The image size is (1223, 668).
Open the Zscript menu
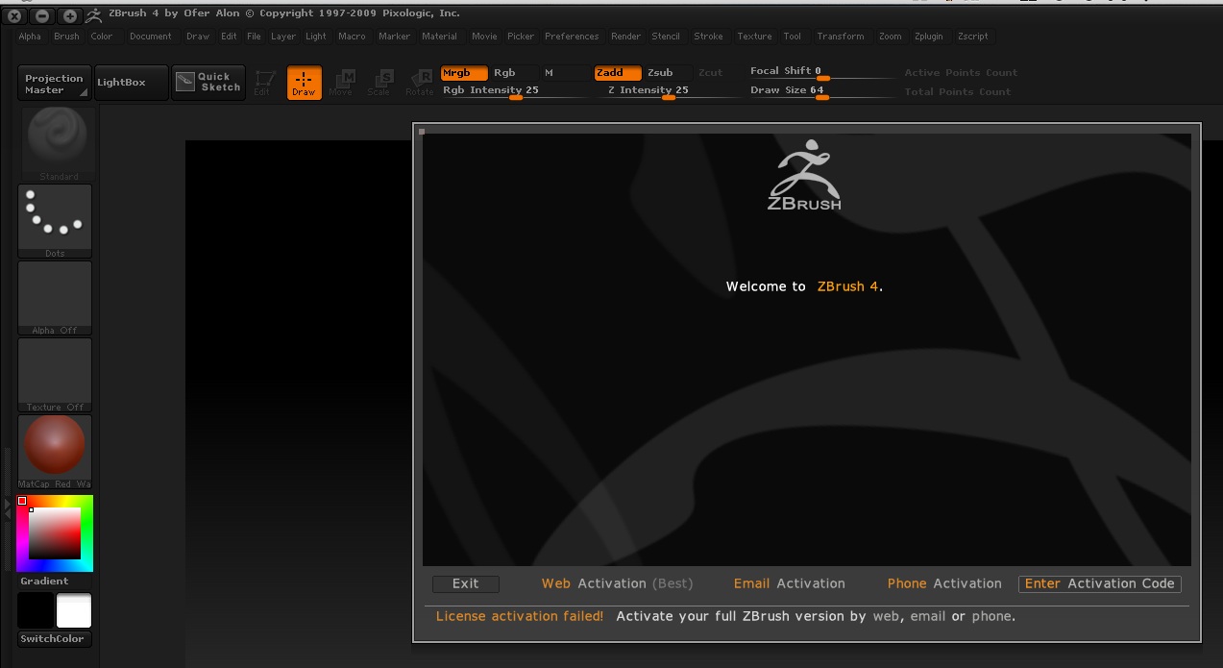[973, 37]
